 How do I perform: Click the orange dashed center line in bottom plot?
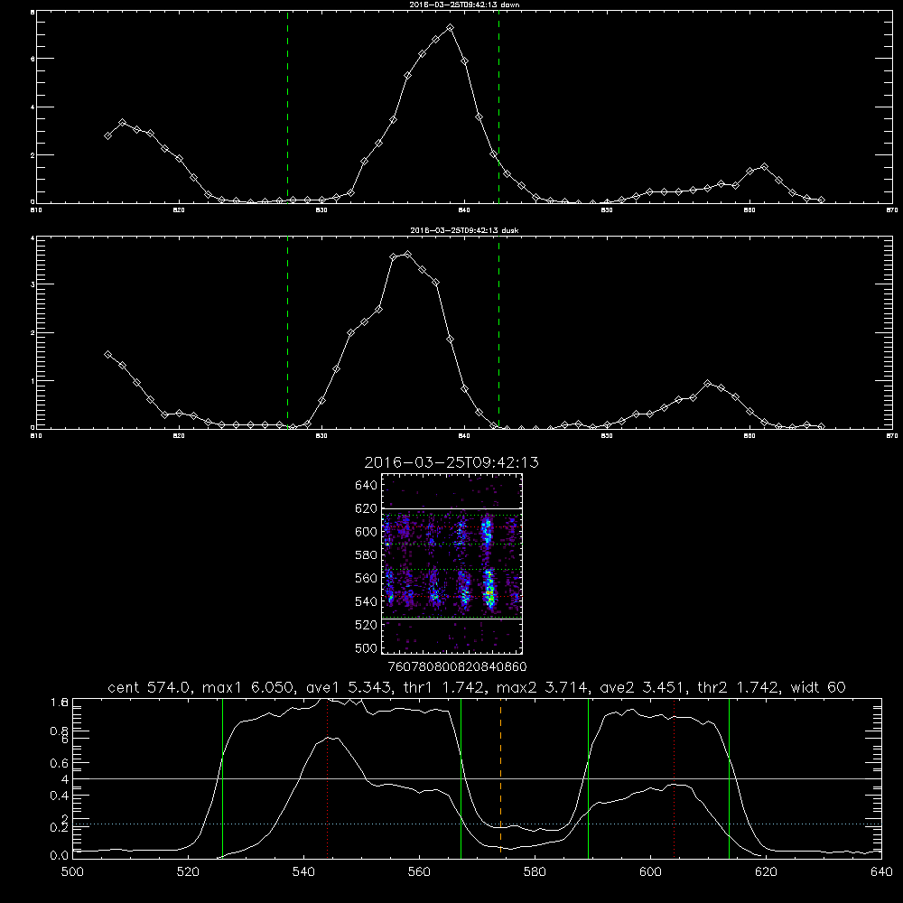point(500,778)
